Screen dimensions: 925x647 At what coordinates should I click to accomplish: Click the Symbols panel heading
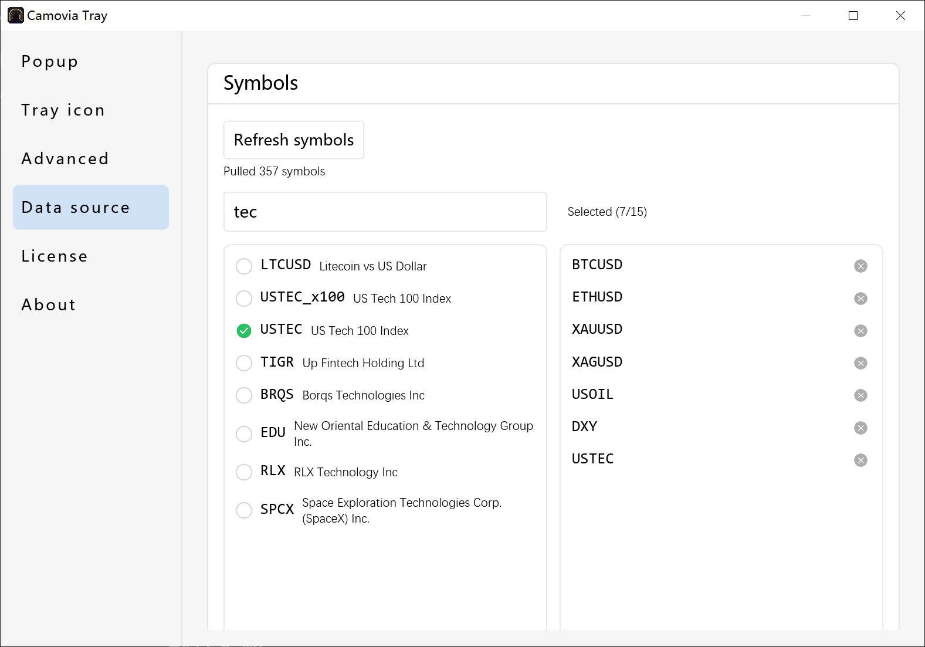[260, 83]
